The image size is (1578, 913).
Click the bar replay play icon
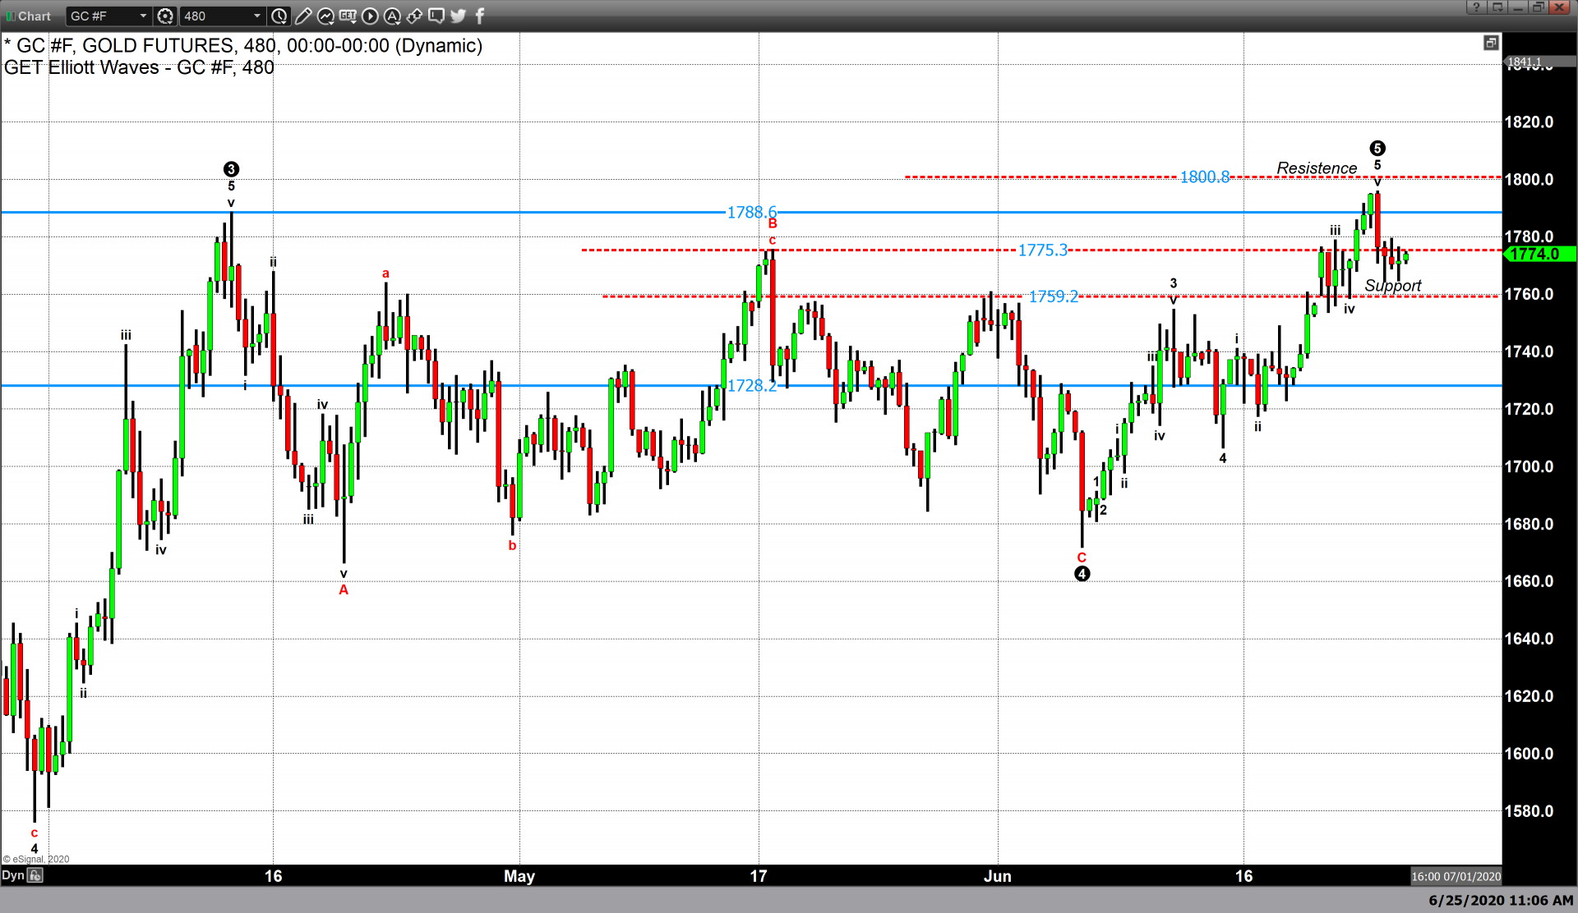coord(370,16)
